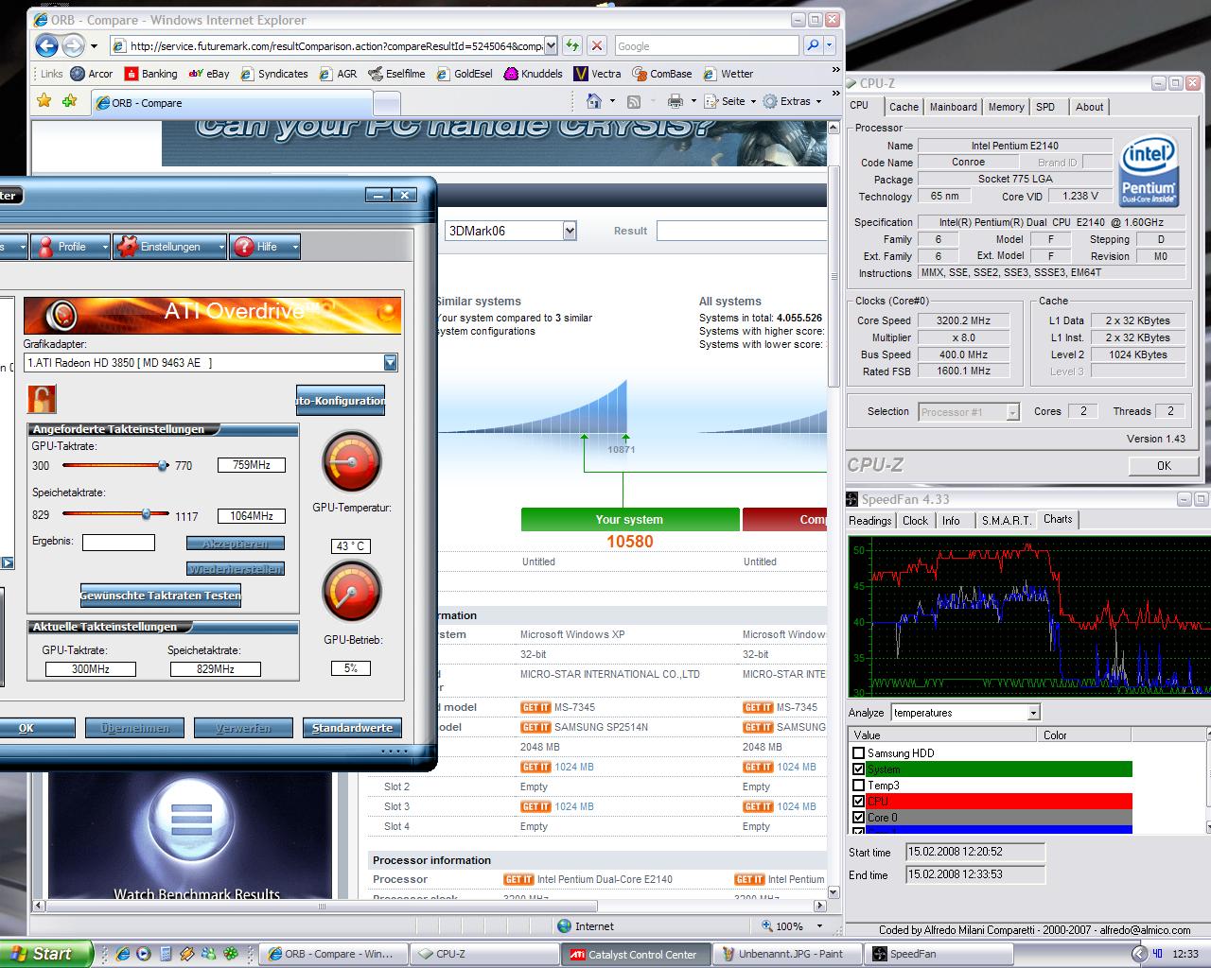Click the OK button in CPU-Z
The image size is (1211, 968).
pos(1164,465)
